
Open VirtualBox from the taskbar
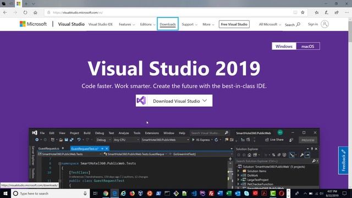point(141,193)
